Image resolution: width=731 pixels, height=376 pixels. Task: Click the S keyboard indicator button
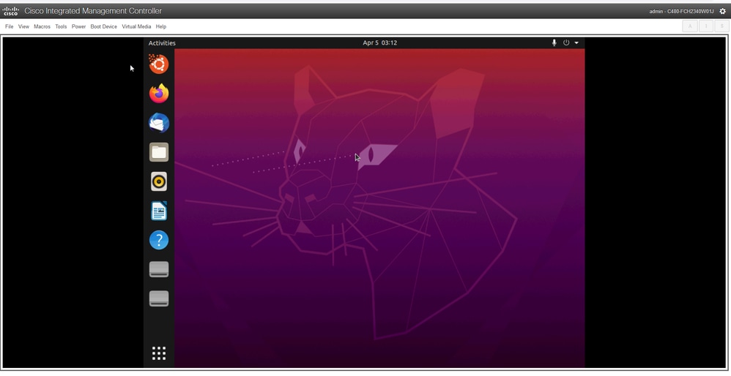pos(721,26)
